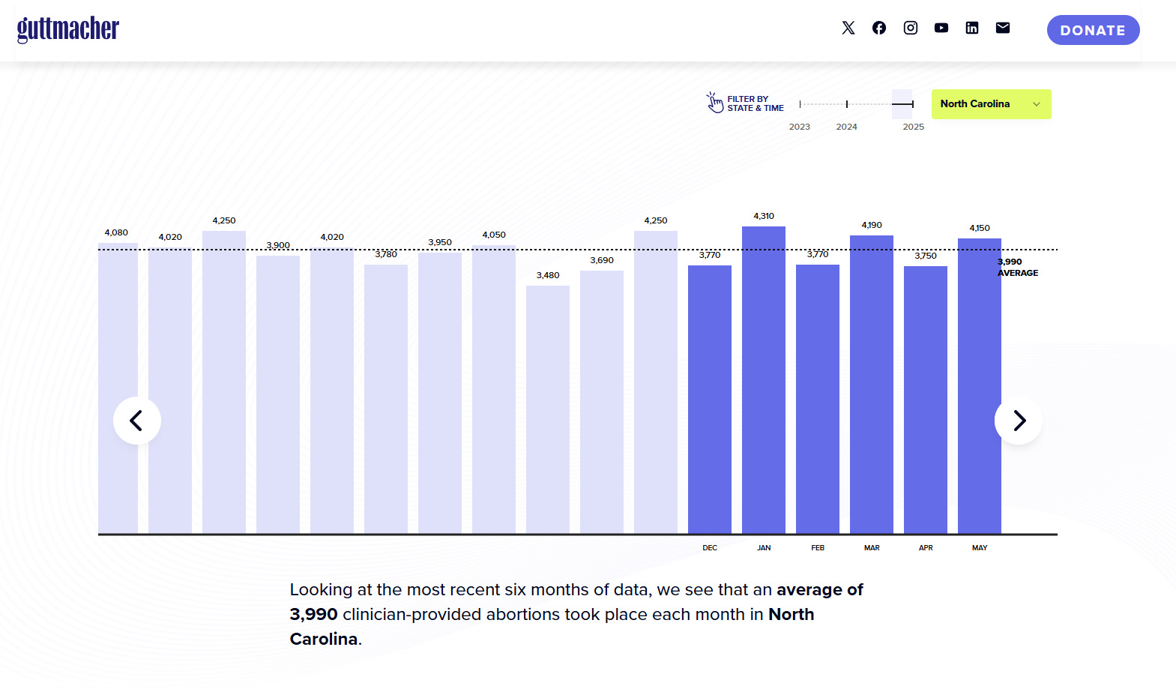Select 2024 tick on the timeline

tap(847, 104)
